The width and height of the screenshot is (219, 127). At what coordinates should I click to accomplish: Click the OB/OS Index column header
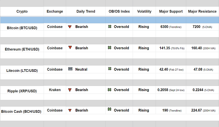[119, 11]
